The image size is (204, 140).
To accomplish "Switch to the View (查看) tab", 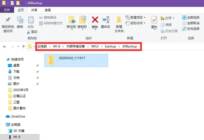I will click(x=48, y=10).
